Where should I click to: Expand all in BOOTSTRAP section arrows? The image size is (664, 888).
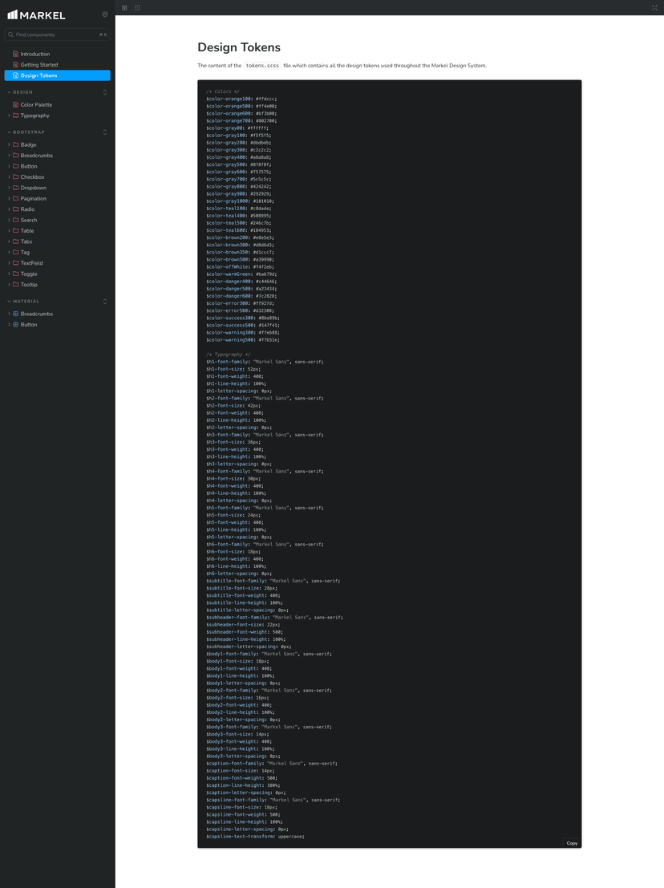105,132
